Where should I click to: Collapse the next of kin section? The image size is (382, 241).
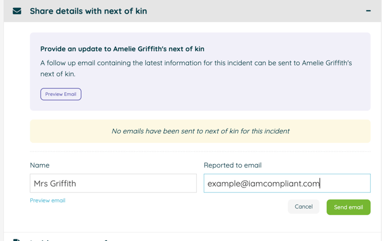(x=368, y=11)
